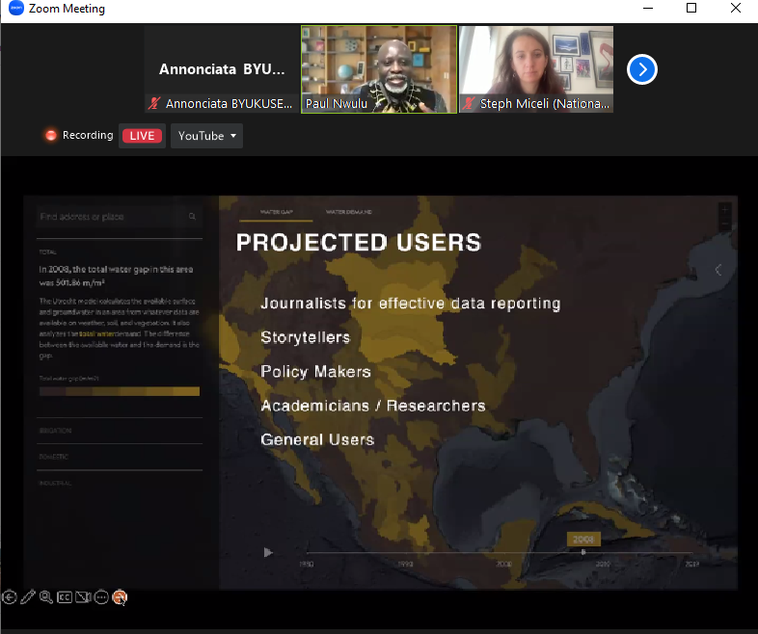Click the General Users line

coord(317,439)
